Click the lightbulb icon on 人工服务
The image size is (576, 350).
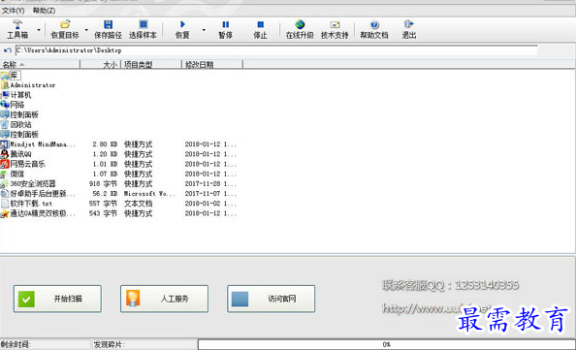point(133,299)
